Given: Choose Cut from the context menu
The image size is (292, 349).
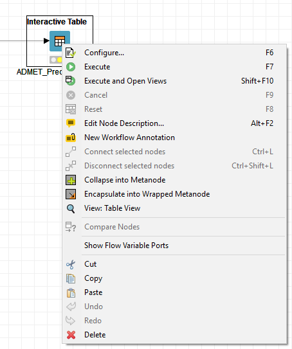Looking at the screenshot, I should click(x=174, y=264).
